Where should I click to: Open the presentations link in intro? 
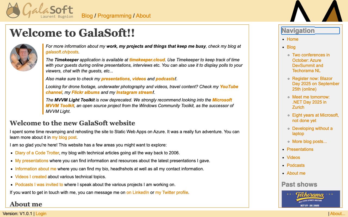click(x=116, y=79)
